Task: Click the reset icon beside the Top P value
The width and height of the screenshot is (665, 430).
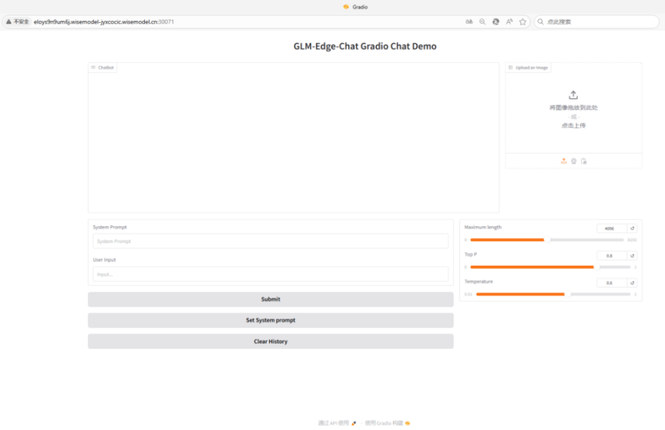Action: [x=633, y=255]
